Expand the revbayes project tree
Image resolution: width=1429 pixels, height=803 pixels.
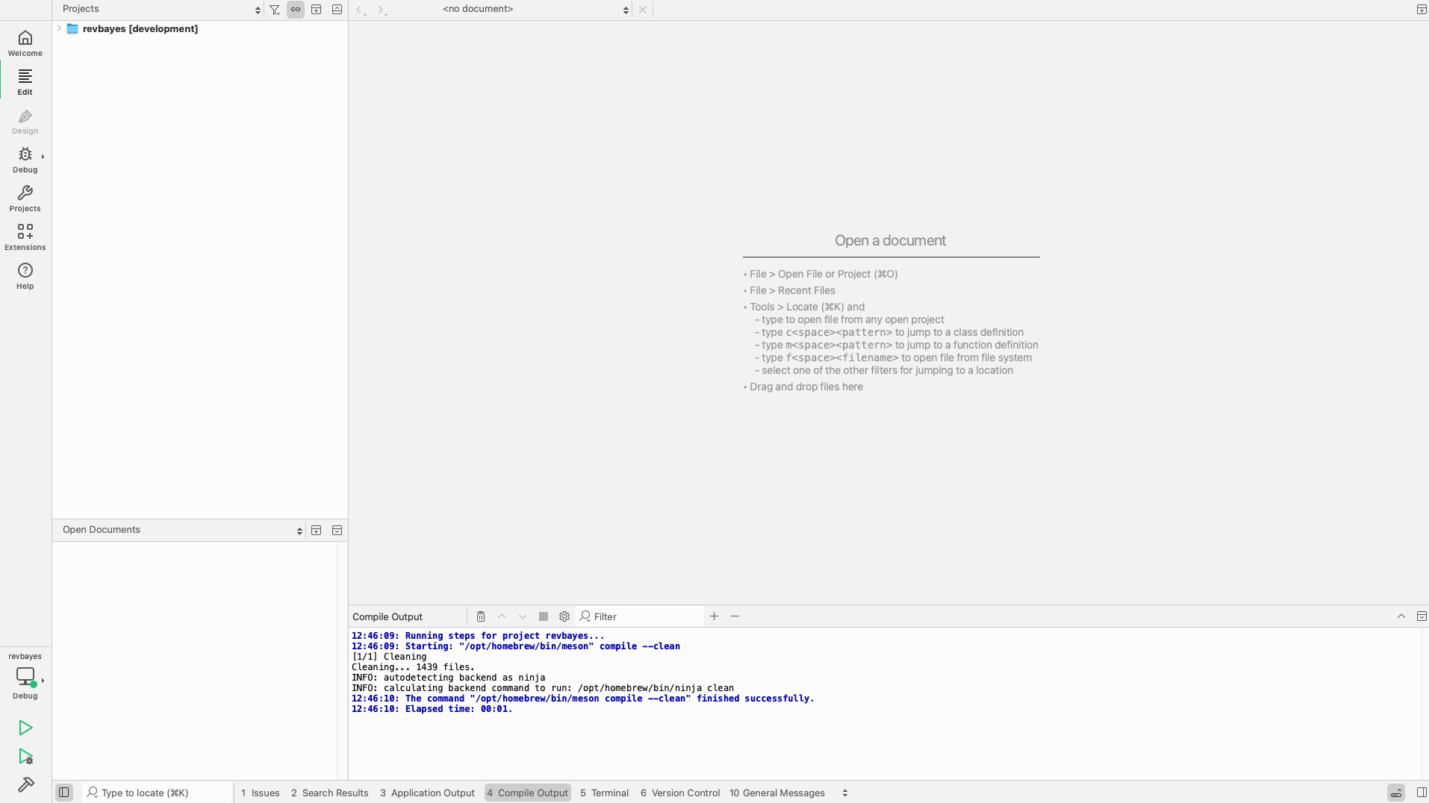(x=59, y=28)
